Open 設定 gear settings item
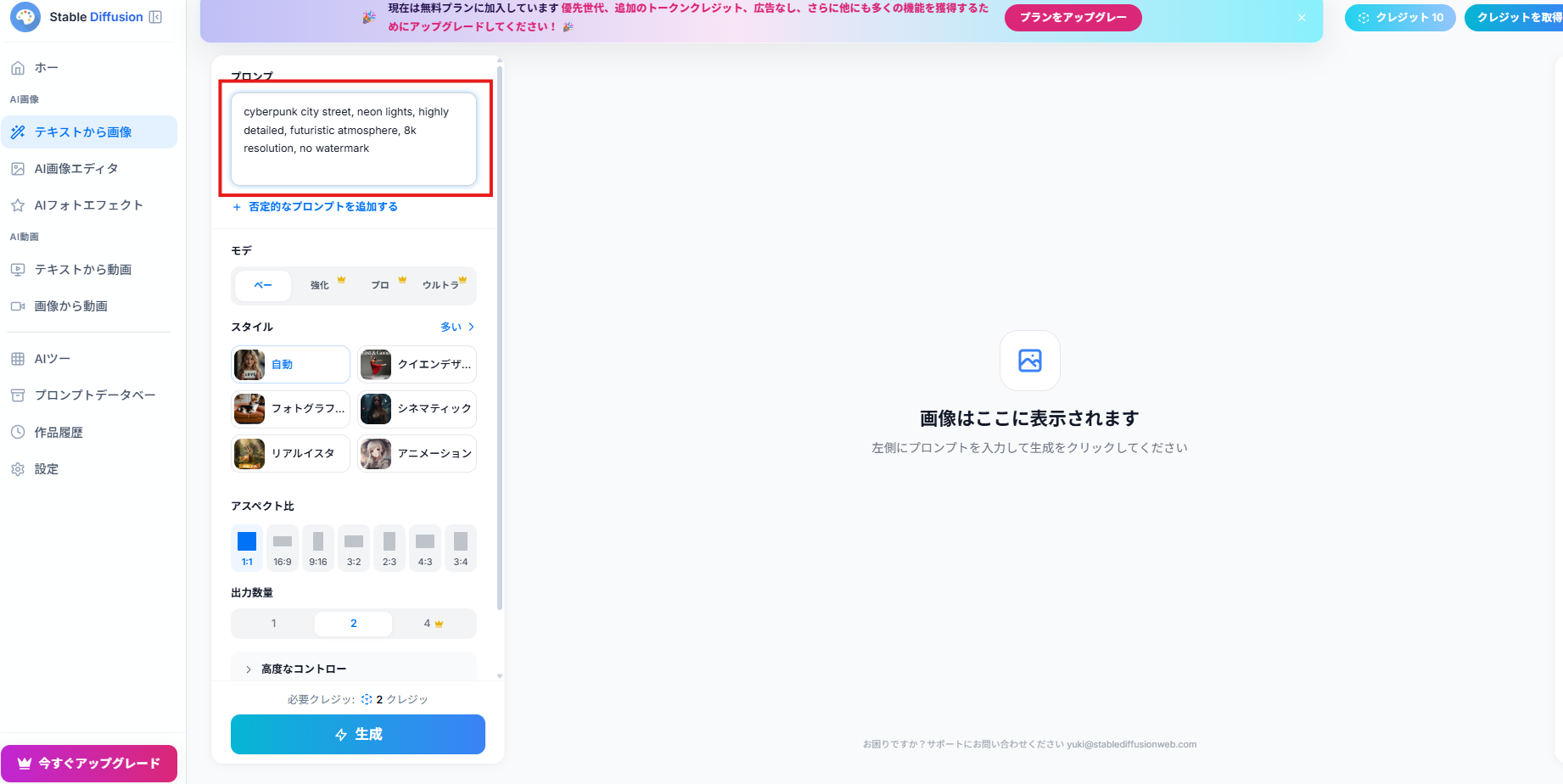This screenshot has width=1563, height=784. point(18,469)
